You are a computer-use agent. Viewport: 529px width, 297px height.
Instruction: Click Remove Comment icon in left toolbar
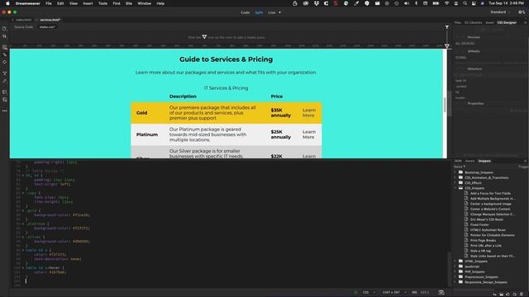tap(4, 100)
